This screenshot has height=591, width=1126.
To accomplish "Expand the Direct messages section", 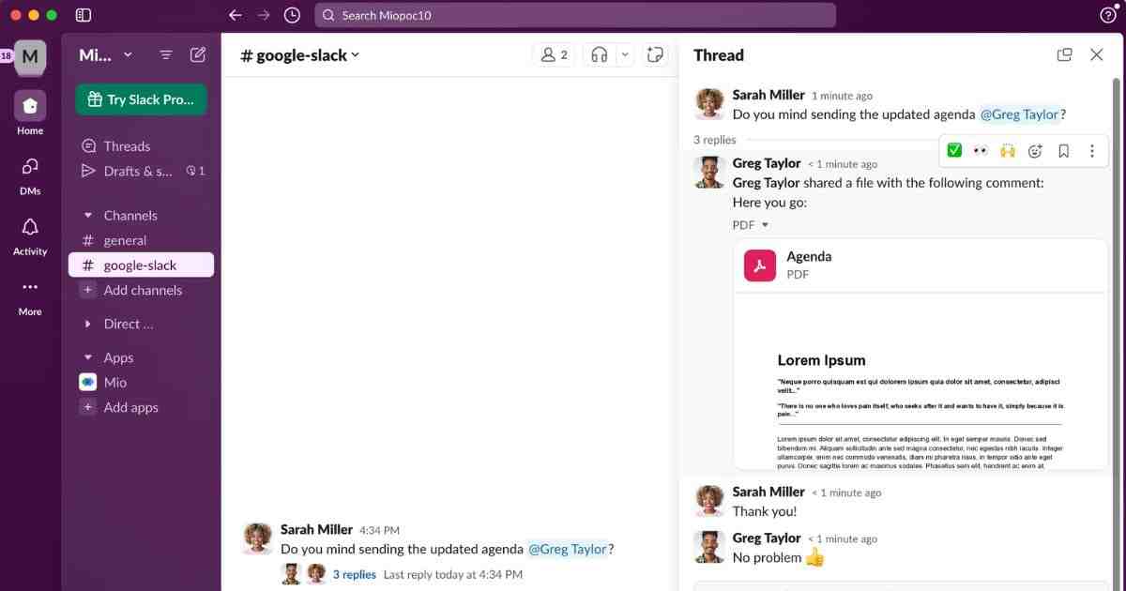I will coord(88,325).
